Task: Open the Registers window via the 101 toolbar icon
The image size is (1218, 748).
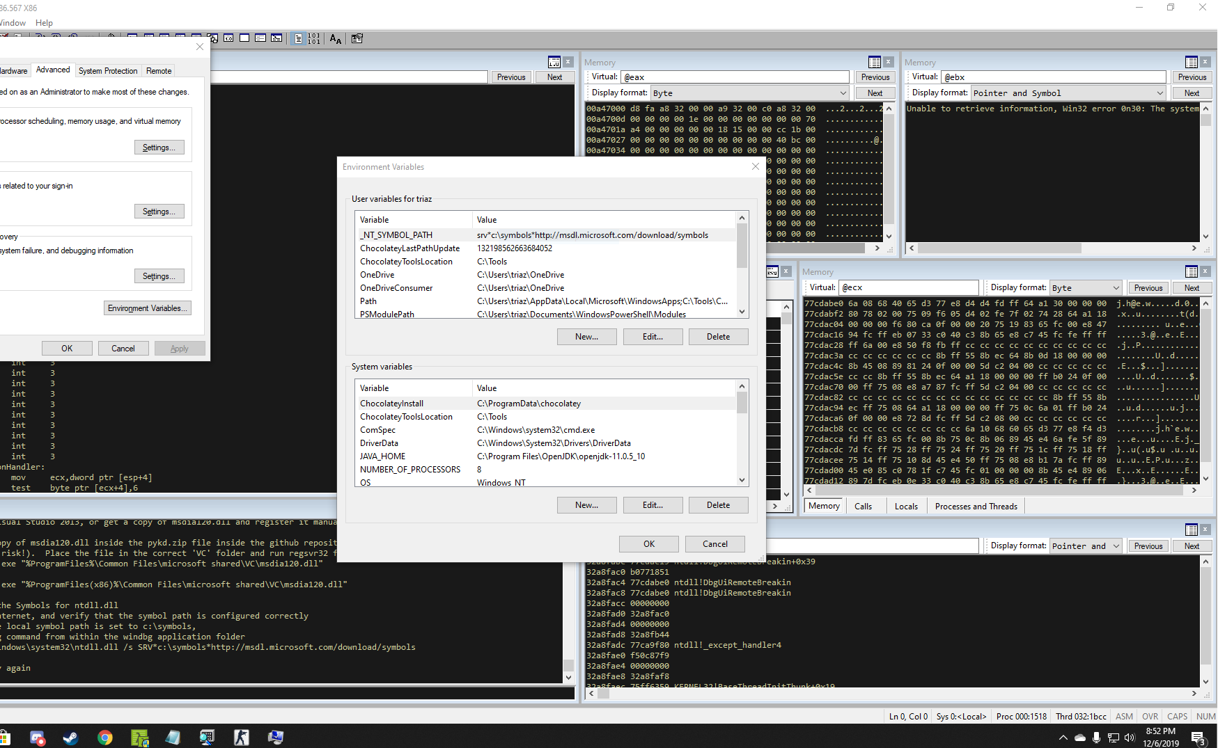Action: [314, 39]
